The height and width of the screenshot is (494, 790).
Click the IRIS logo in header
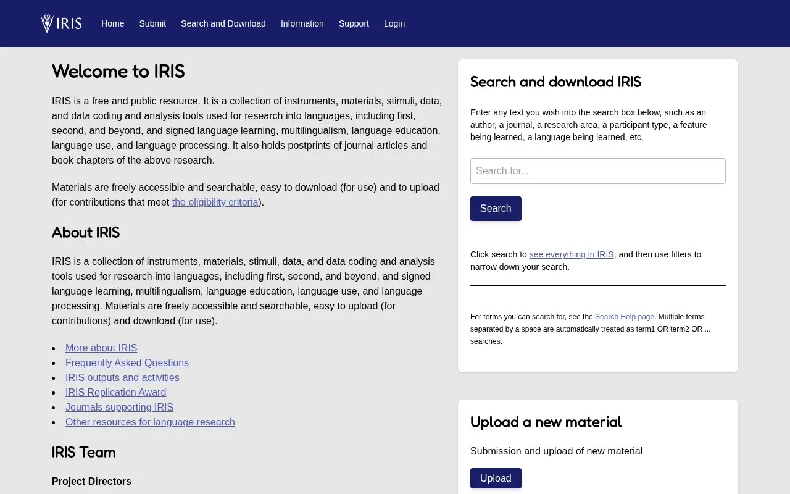click(x=61, y=23)
